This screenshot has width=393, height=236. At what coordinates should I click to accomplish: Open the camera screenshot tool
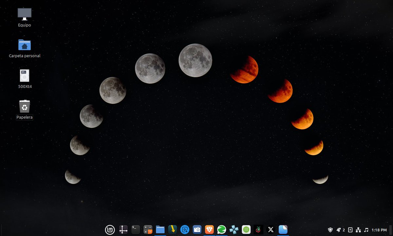pos(197,229)
